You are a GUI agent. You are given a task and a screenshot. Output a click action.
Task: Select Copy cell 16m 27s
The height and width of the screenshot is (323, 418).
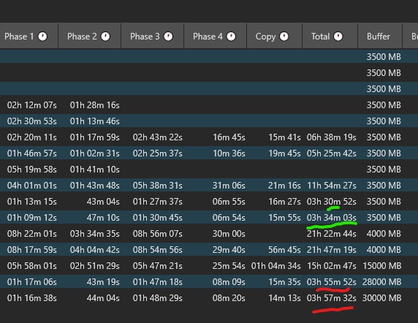(x=284, y=202)
